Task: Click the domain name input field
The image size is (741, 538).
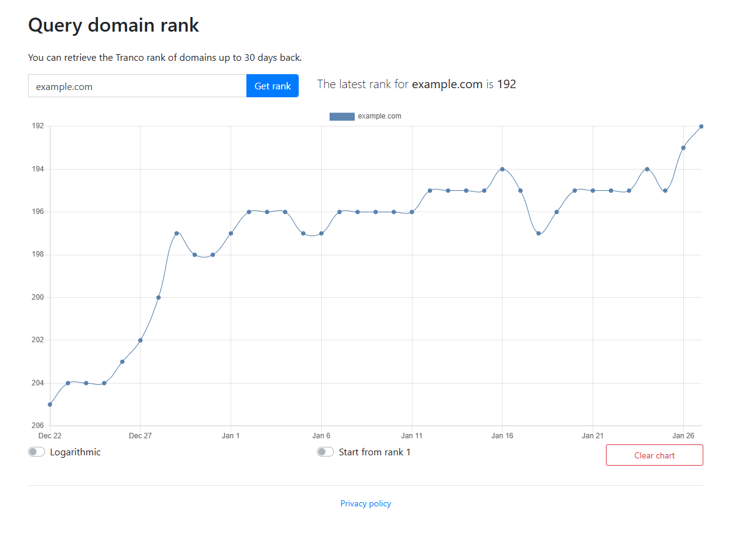Action: 137,86
